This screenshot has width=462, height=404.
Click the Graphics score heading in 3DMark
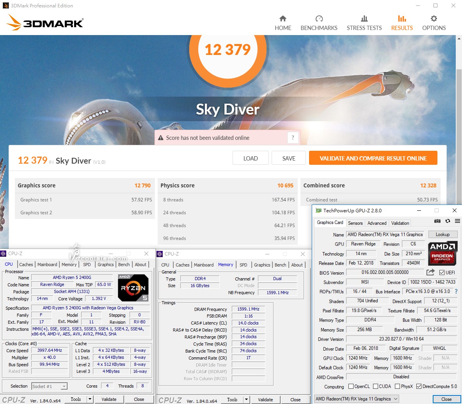tap(37, 185)
